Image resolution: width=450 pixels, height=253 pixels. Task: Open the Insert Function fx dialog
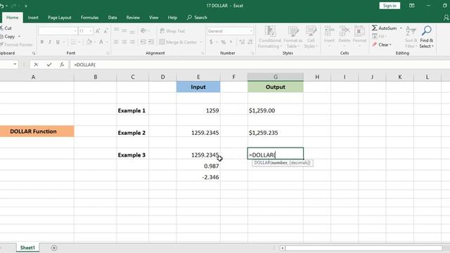(x=62, y=65)
